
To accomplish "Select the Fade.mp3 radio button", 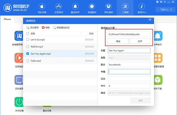I will pyautogui.click(x=27, y=61).
